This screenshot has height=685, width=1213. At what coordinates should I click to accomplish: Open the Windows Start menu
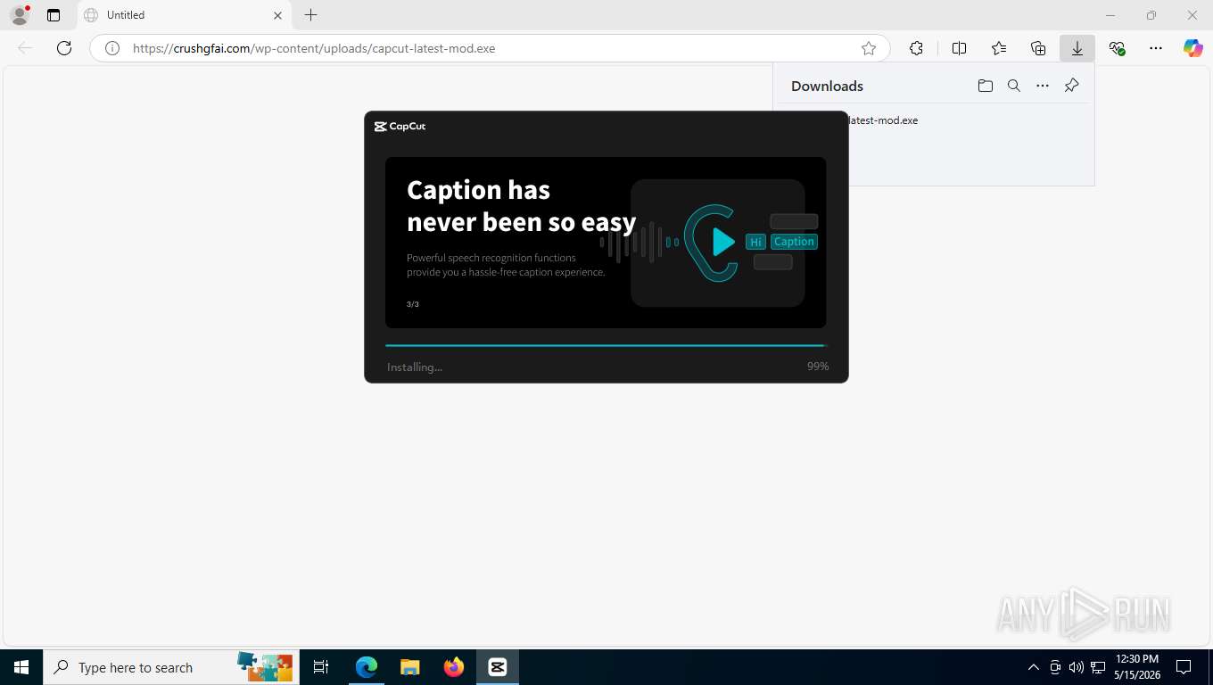(x=21, y=667)
